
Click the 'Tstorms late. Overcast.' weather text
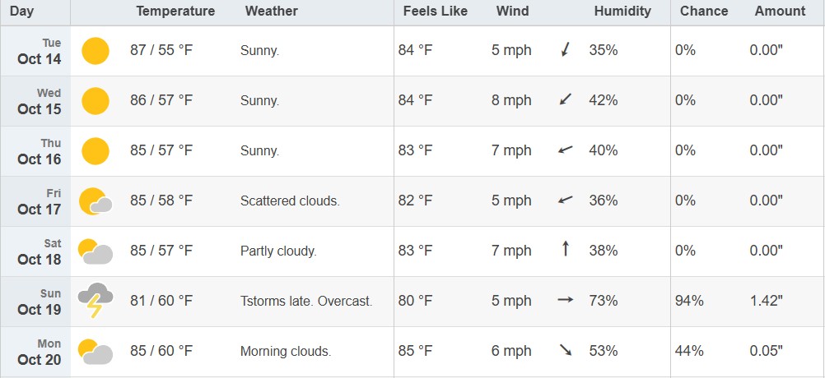click(306, 302)
